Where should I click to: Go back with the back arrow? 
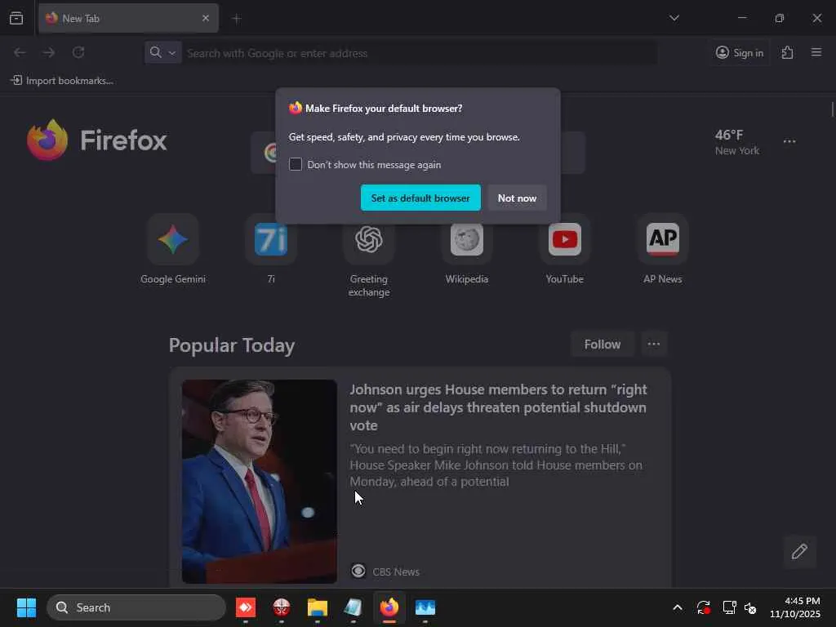click(20, 52)
